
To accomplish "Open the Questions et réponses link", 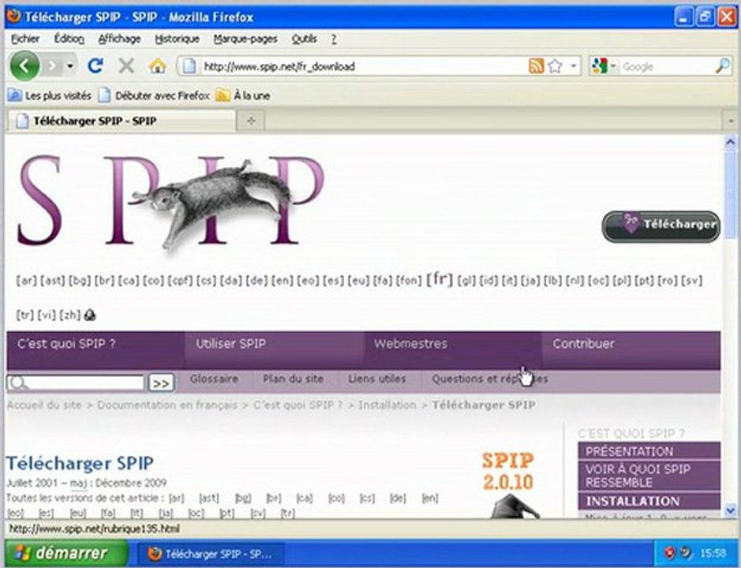I will pyautogui.click(x=490, y=379).
